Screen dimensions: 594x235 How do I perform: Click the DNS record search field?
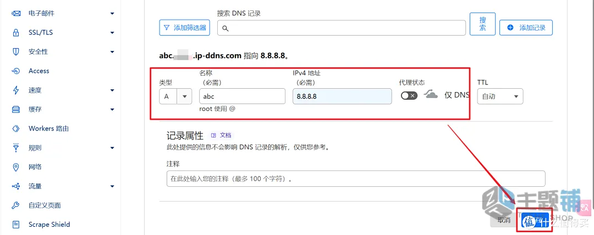(x=342, y=28)
